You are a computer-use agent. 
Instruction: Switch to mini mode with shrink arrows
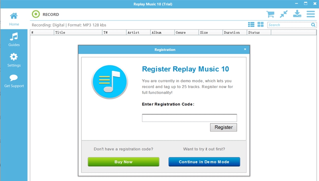[x=284, y=14]
